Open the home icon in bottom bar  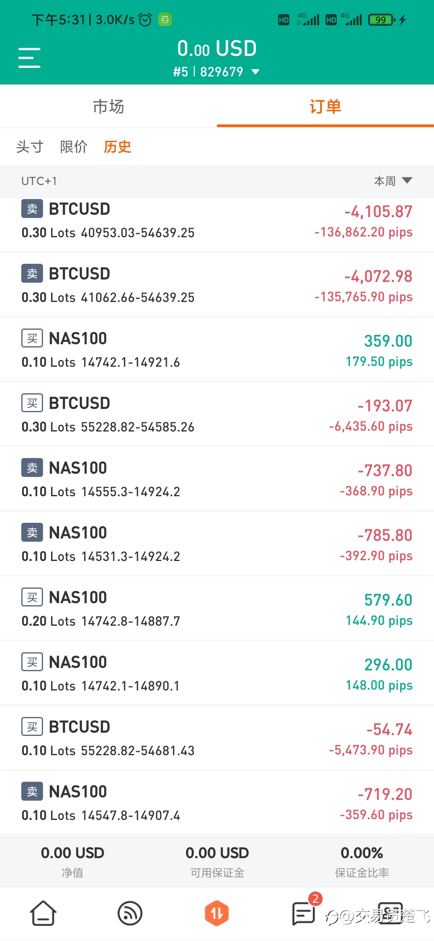43,913
